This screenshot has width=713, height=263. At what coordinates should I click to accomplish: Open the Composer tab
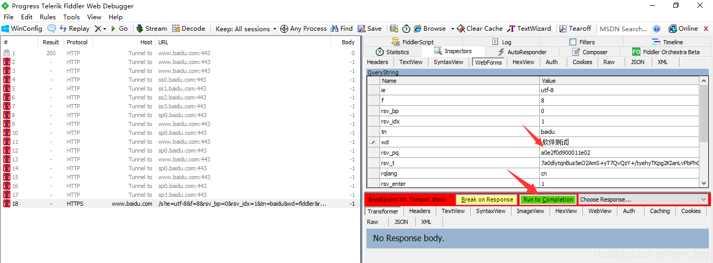pyautogui.click(x=590, y=52)
